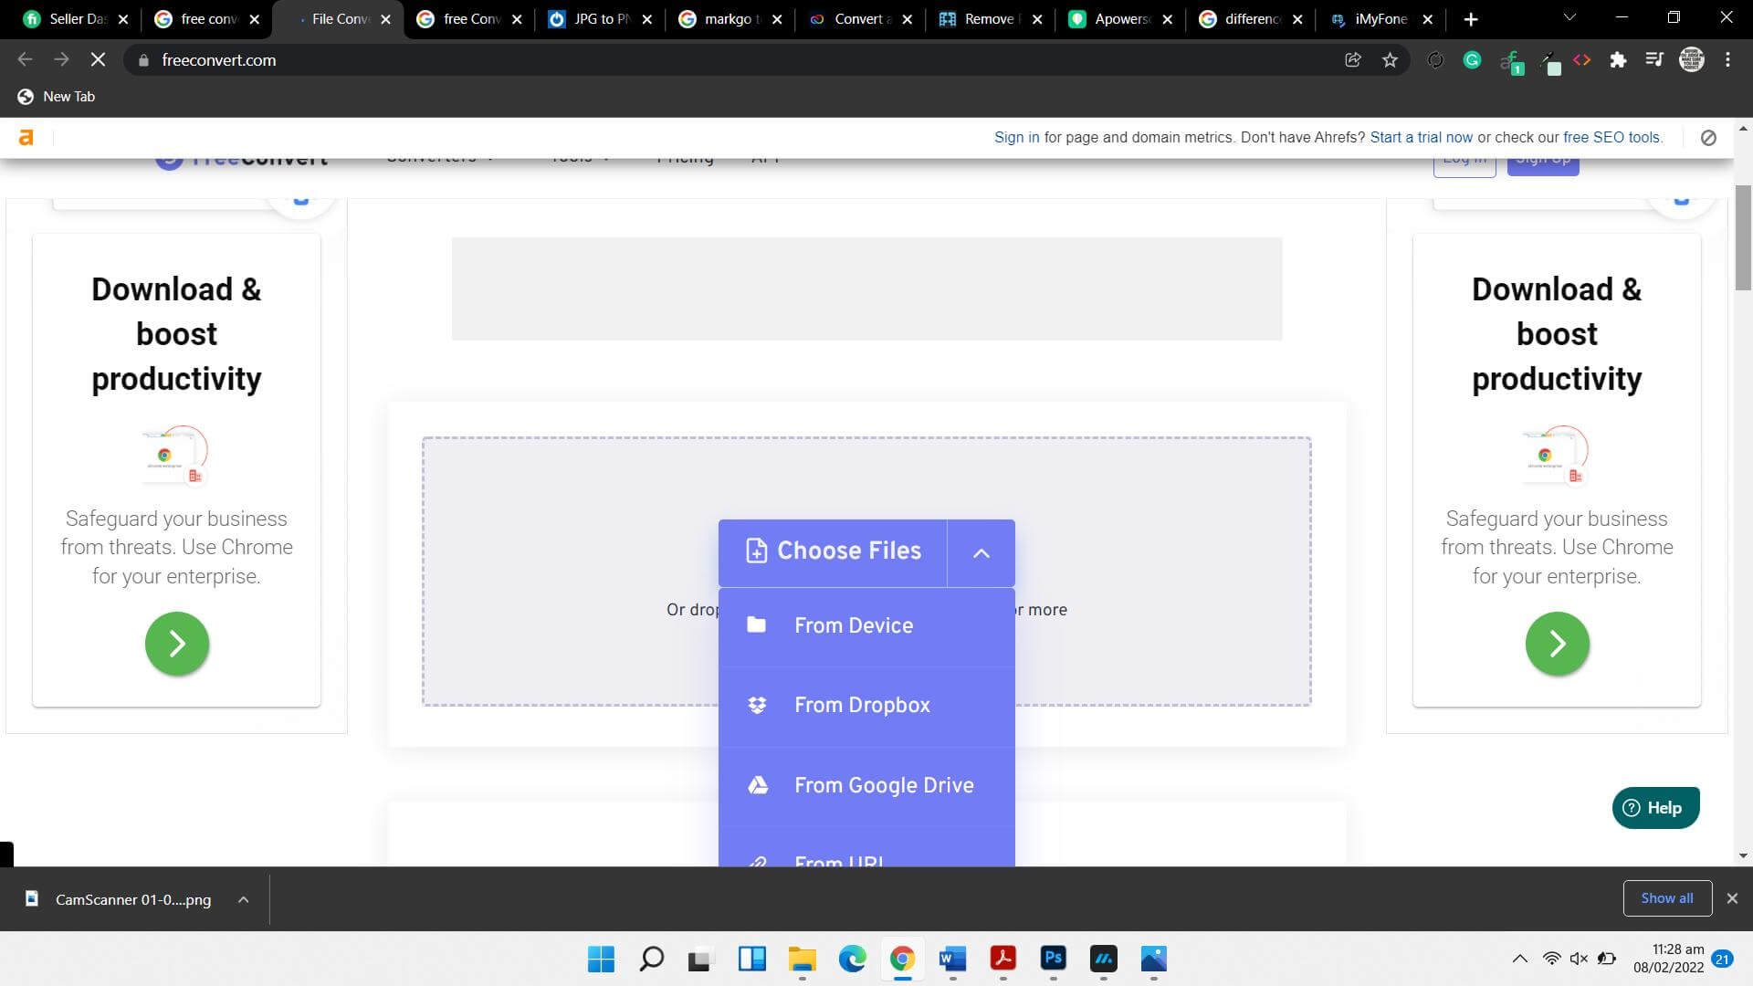This screenshot has width=1753, height=986.
Task: Select the ColorZilla eyedropper extension
Action: (1549, 60)
